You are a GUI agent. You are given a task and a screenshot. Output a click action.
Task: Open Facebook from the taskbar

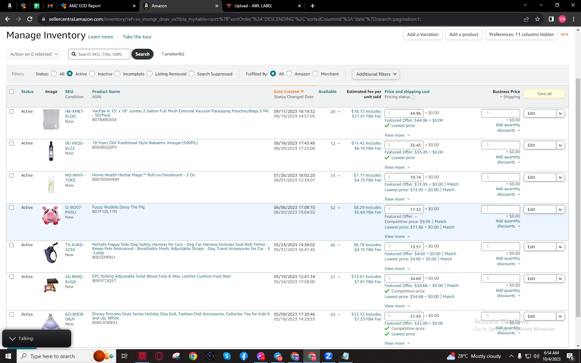pos(244,356)
